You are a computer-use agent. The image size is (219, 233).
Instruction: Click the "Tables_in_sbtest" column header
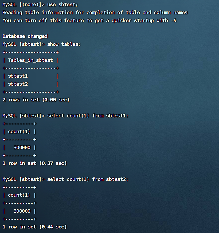(x=30, y=60)
